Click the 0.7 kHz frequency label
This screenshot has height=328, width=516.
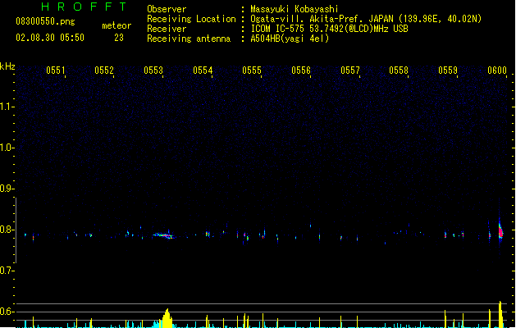pos(7,271)
